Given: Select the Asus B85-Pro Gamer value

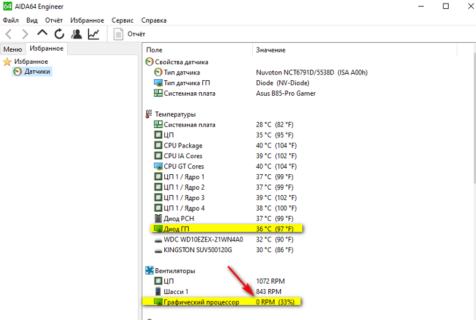Looking at the screenshot, I should click(286, 93).
